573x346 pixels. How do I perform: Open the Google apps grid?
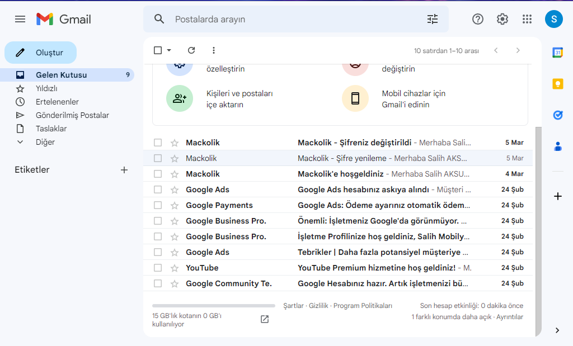pyautogui.click(x=527, y=19)
